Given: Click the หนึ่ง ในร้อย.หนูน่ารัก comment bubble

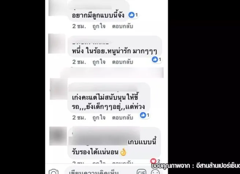Looking at the screenshot, I should [x=115, y=47].
